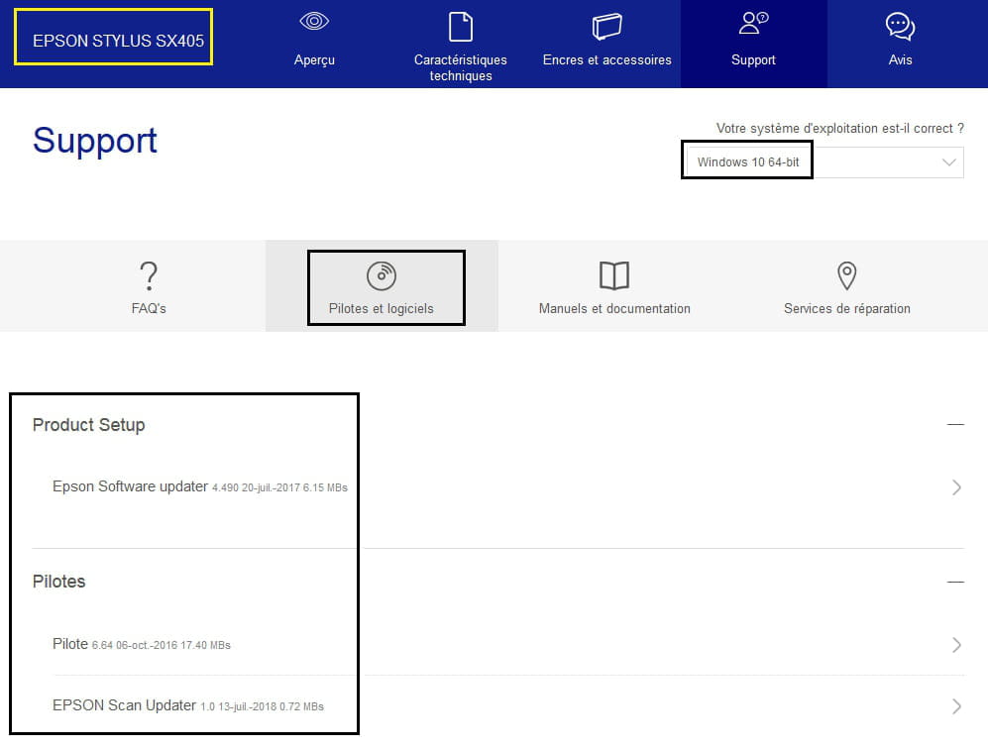
Task: Collapse the Pilotes section
Action: pyautogui.click(x=955, y=582)
